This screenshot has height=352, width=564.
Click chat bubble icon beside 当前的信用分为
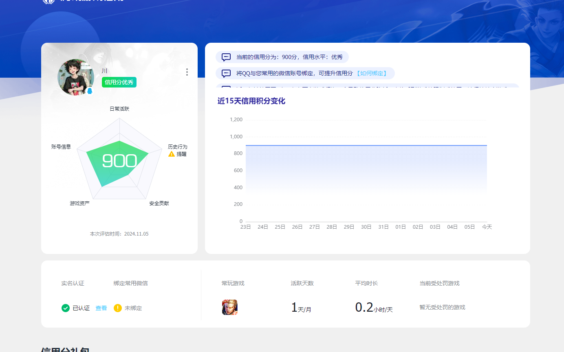[226, 57]
